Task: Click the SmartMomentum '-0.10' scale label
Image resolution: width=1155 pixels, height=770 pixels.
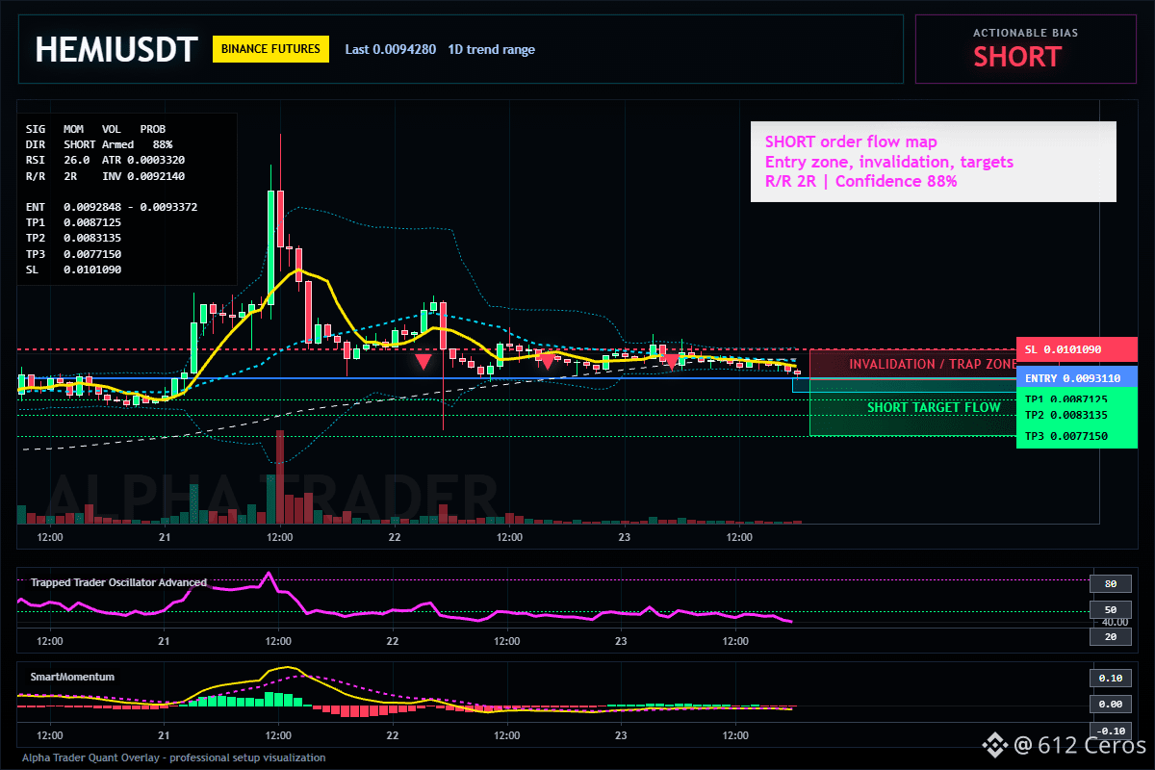Action: coord(1110,731)
